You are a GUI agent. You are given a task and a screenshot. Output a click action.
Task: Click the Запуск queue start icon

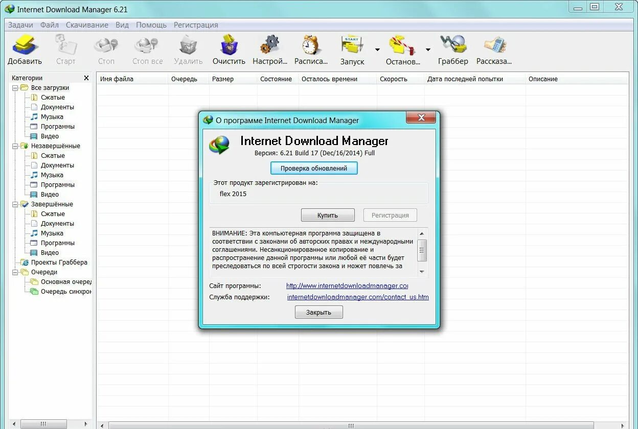352,45
